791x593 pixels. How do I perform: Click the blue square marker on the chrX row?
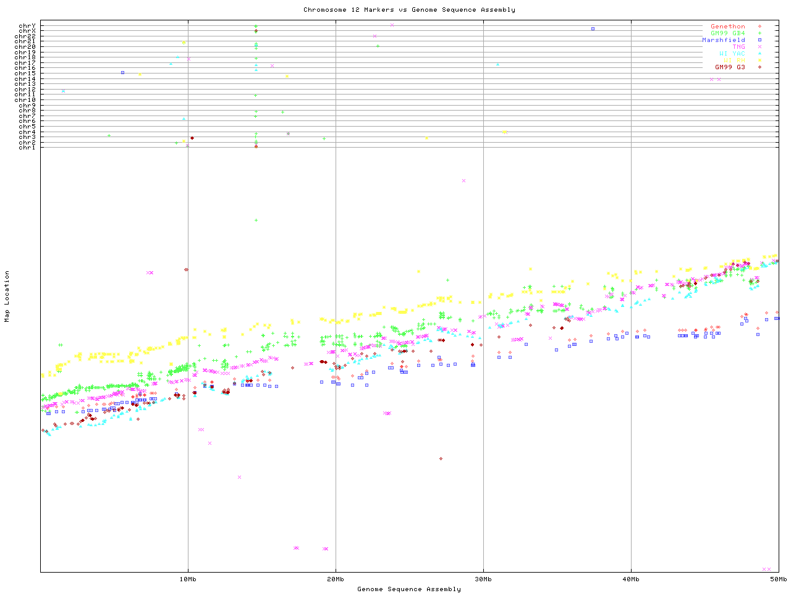593,28
